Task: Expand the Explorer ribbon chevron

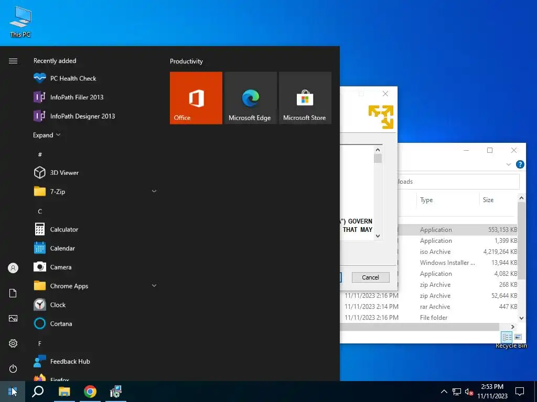Action: (509, 164)
